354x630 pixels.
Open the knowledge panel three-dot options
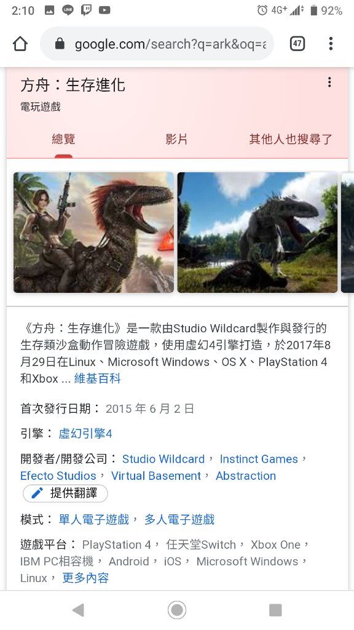(x=329, y=82)
